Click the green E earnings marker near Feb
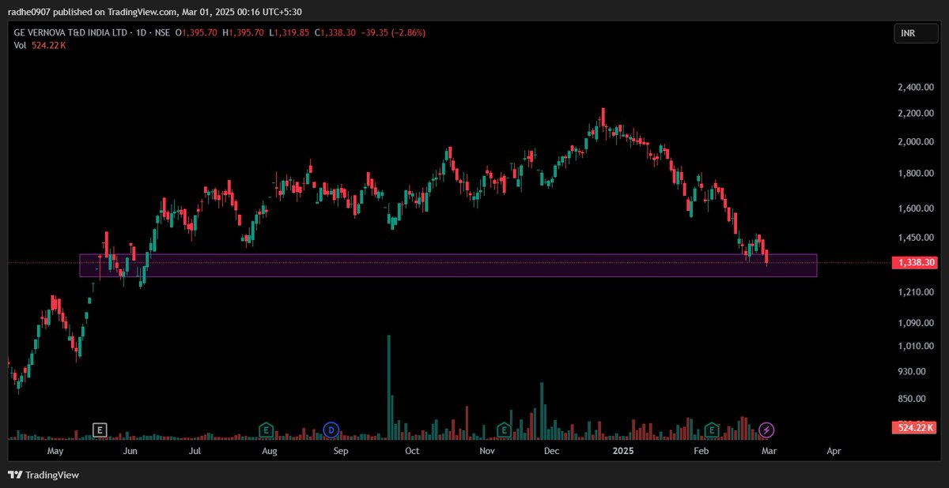 tap(712, 430)
